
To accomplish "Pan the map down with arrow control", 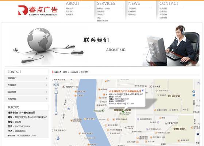I will point(56,88).
